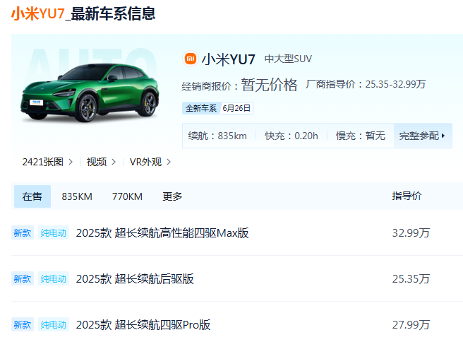Open the 更多 tab
Screen dimensions: 463x354
click(x=172, y=196)
